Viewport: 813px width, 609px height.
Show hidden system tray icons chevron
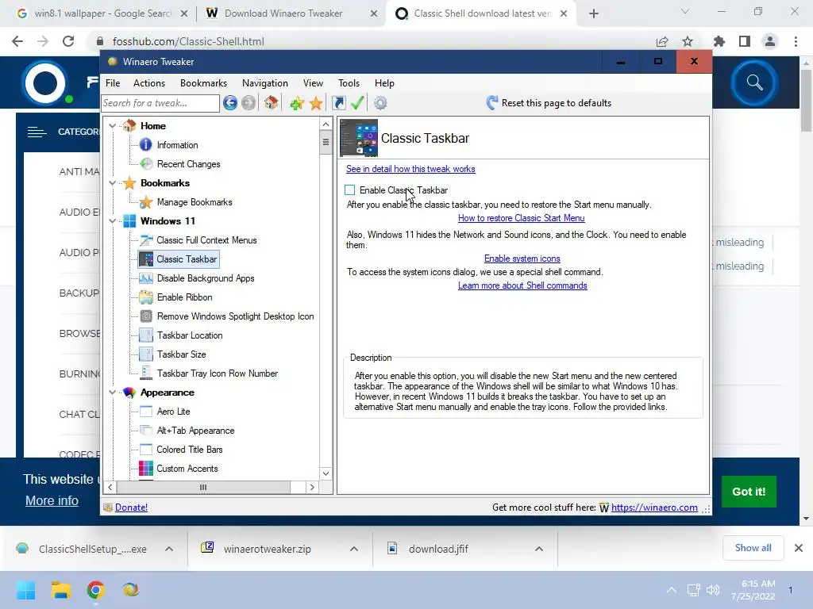click(672, 590)
